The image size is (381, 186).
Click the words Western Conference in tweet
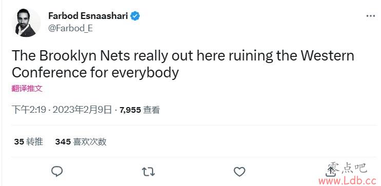[183, 64]
